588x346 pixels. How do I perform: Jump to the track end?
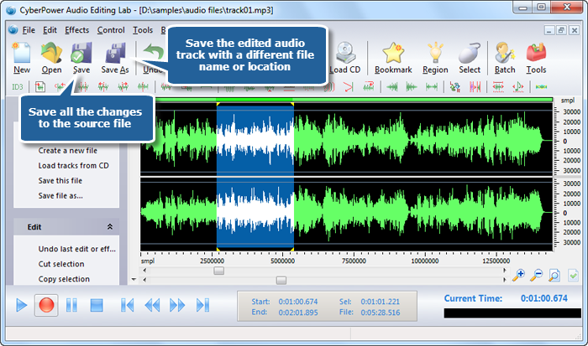pyautogui.click(x=203, y=305)
